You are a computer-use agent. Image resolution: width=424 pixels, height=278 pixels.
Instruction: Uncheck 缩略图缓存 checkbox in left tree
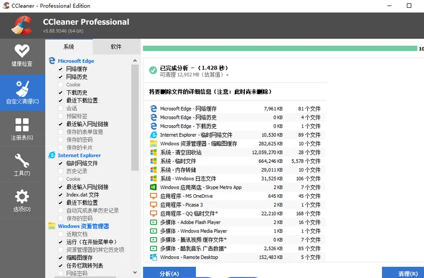point(61,258)
